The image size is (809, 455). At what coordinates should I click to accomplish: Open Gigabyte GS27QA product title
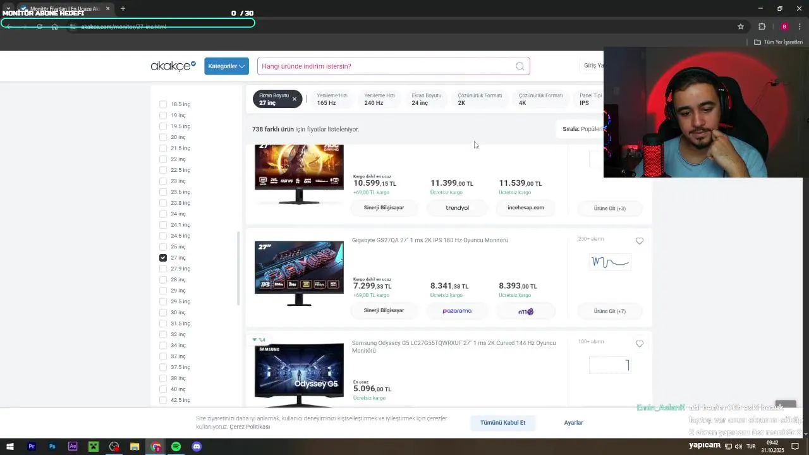coord(430,240)
